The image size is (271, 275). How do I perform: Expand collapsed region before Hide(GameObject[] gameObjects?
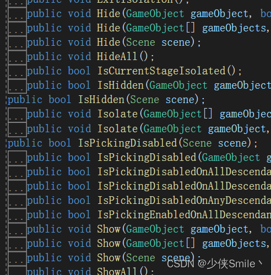[x=17, y=28]
